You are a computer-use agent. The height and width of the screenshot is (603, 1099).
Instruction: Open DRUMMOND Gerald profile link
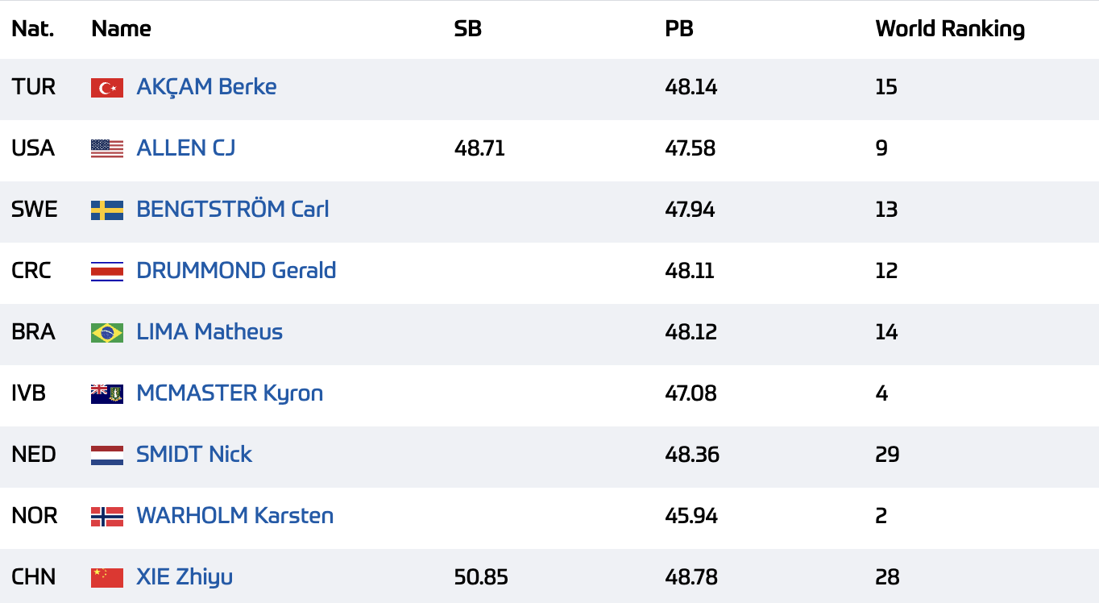point(236,271)
